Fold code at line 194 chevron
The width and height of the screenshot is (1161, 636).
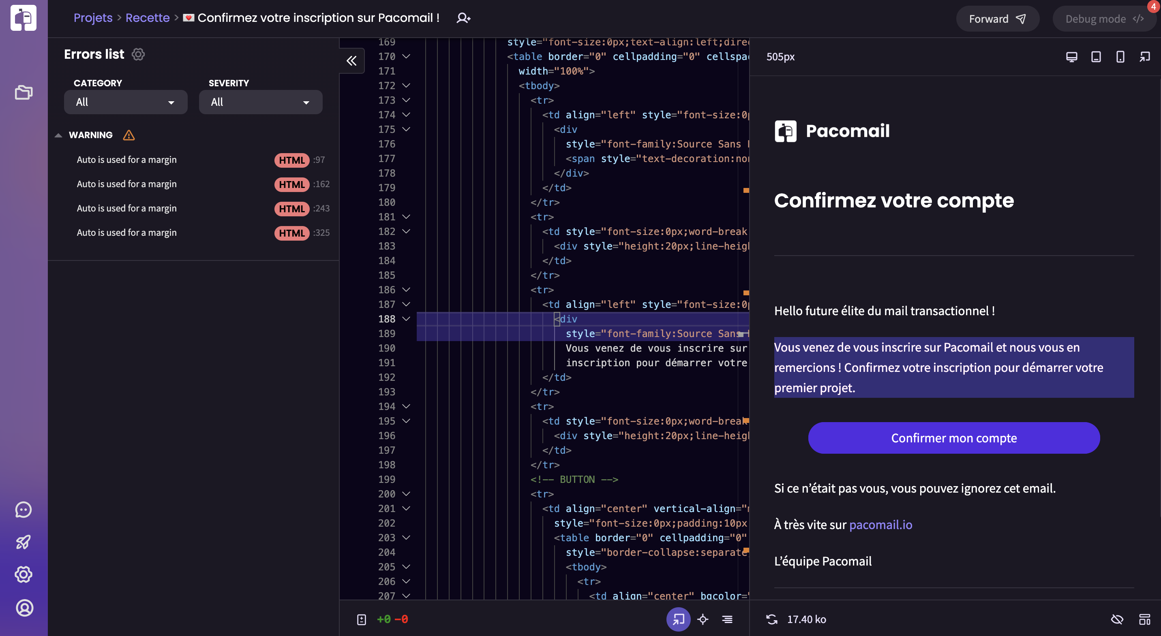pos(406,406)
